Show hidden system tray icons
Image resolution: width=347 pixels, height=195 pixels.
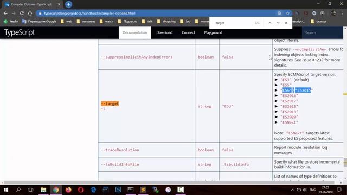293,190
